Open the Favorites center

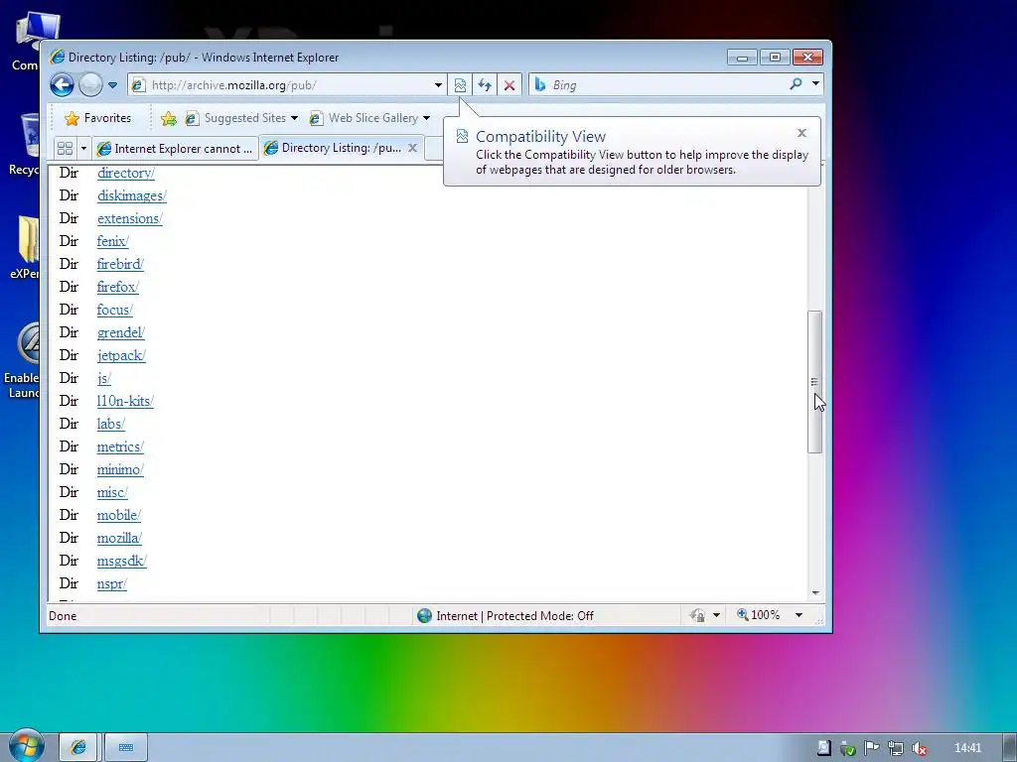(98, 118)
